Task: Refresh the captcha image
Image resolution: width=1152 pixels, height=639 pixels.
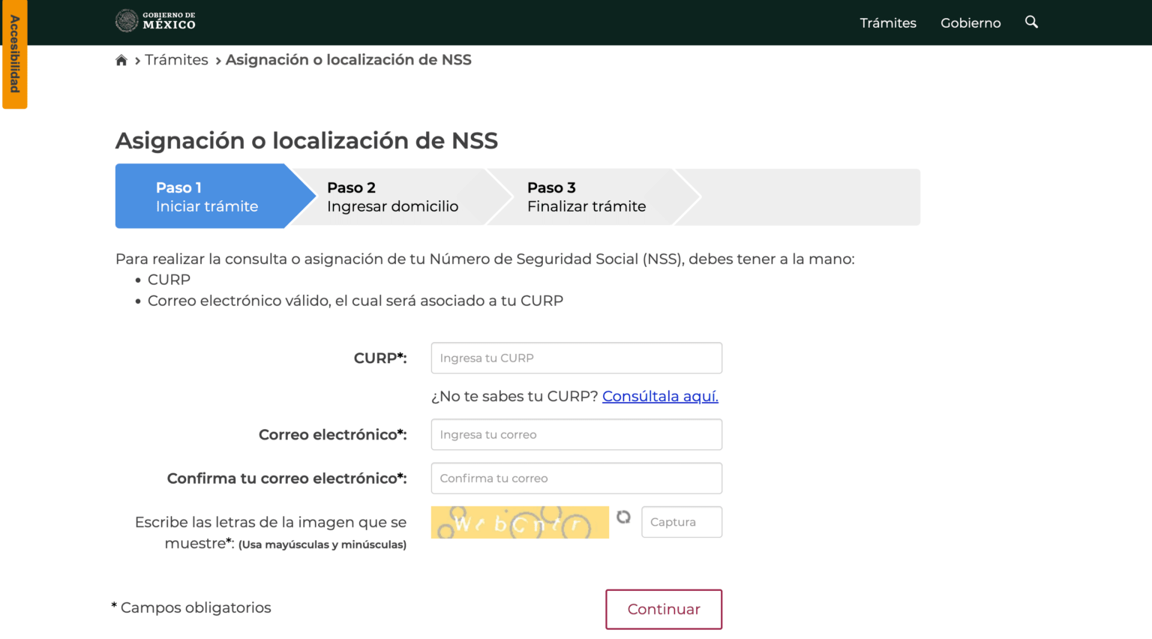Action: (624, 517)
